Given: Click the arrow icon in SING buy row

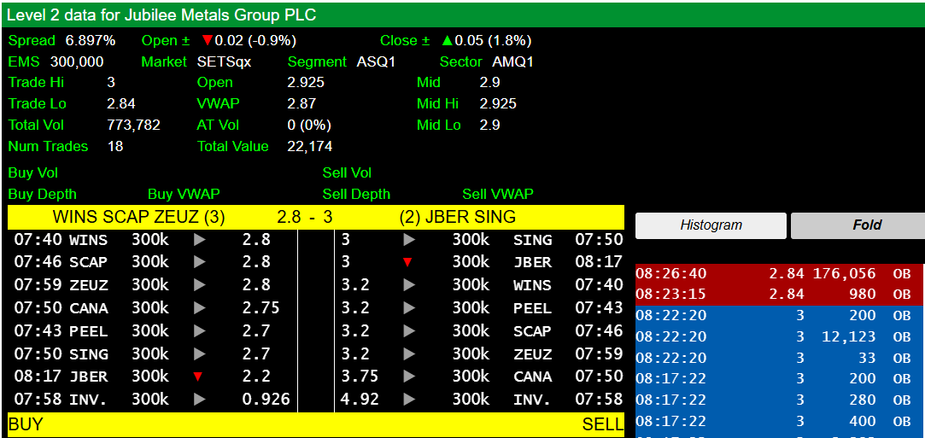Looking at the screenshot, I should click(x=200, y=353).
